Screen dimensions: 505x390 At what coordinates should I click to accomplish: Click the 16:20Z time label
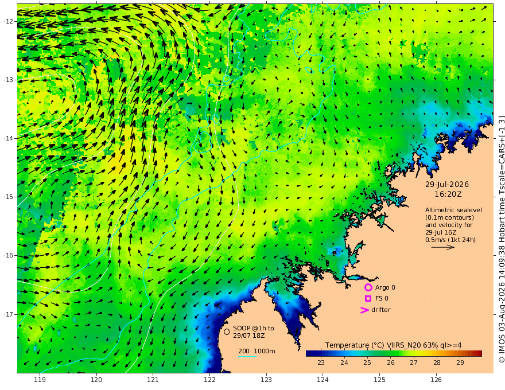click(x=448, y=194)
